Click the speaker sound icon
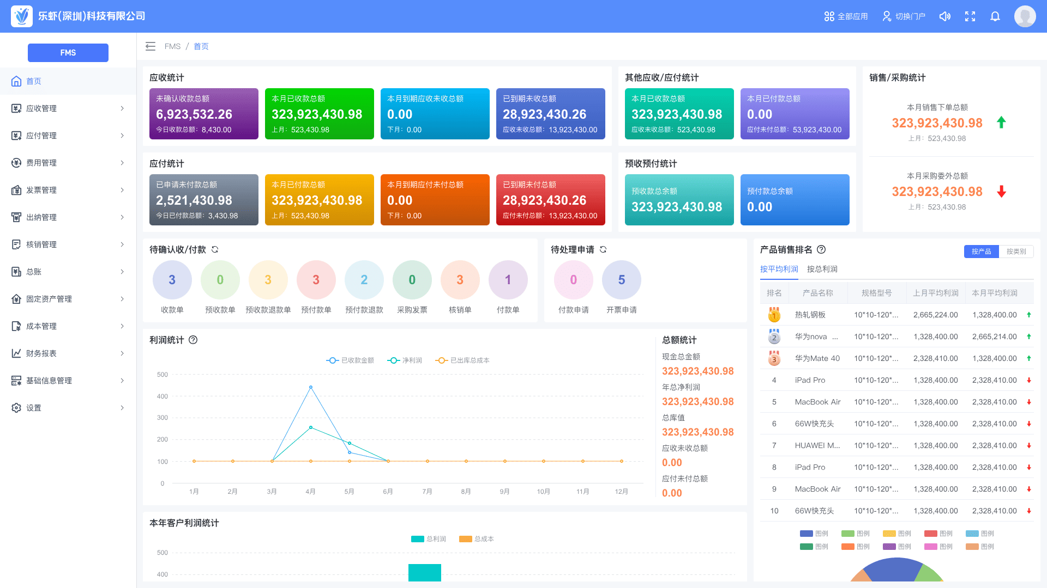This screenshot has width=1047, height=588. [x=945, y=16]
